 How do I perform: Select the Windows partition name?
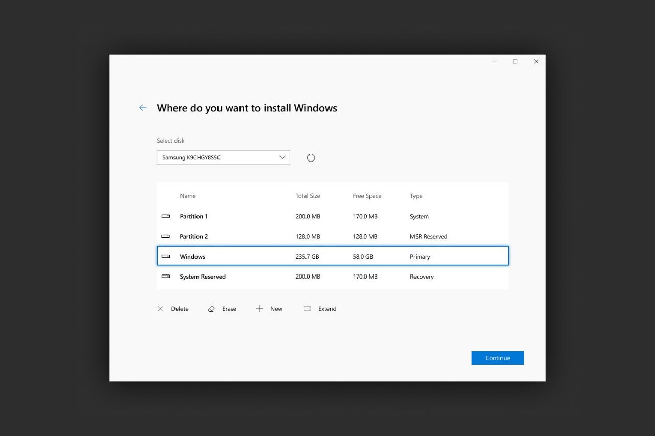[192, 257]
